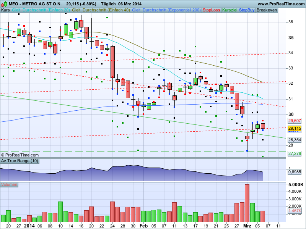
Task: Click the 5.000K volume scale label
Action: point(296,185)
